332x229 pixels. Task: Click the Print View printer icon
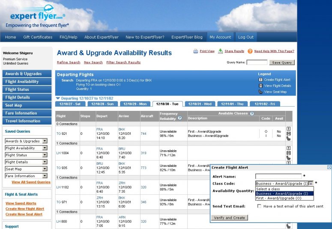tap(196, 51)
